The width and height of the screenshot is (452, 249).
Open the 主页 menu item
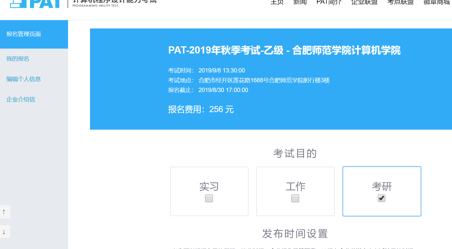click(x=277, y=2)
